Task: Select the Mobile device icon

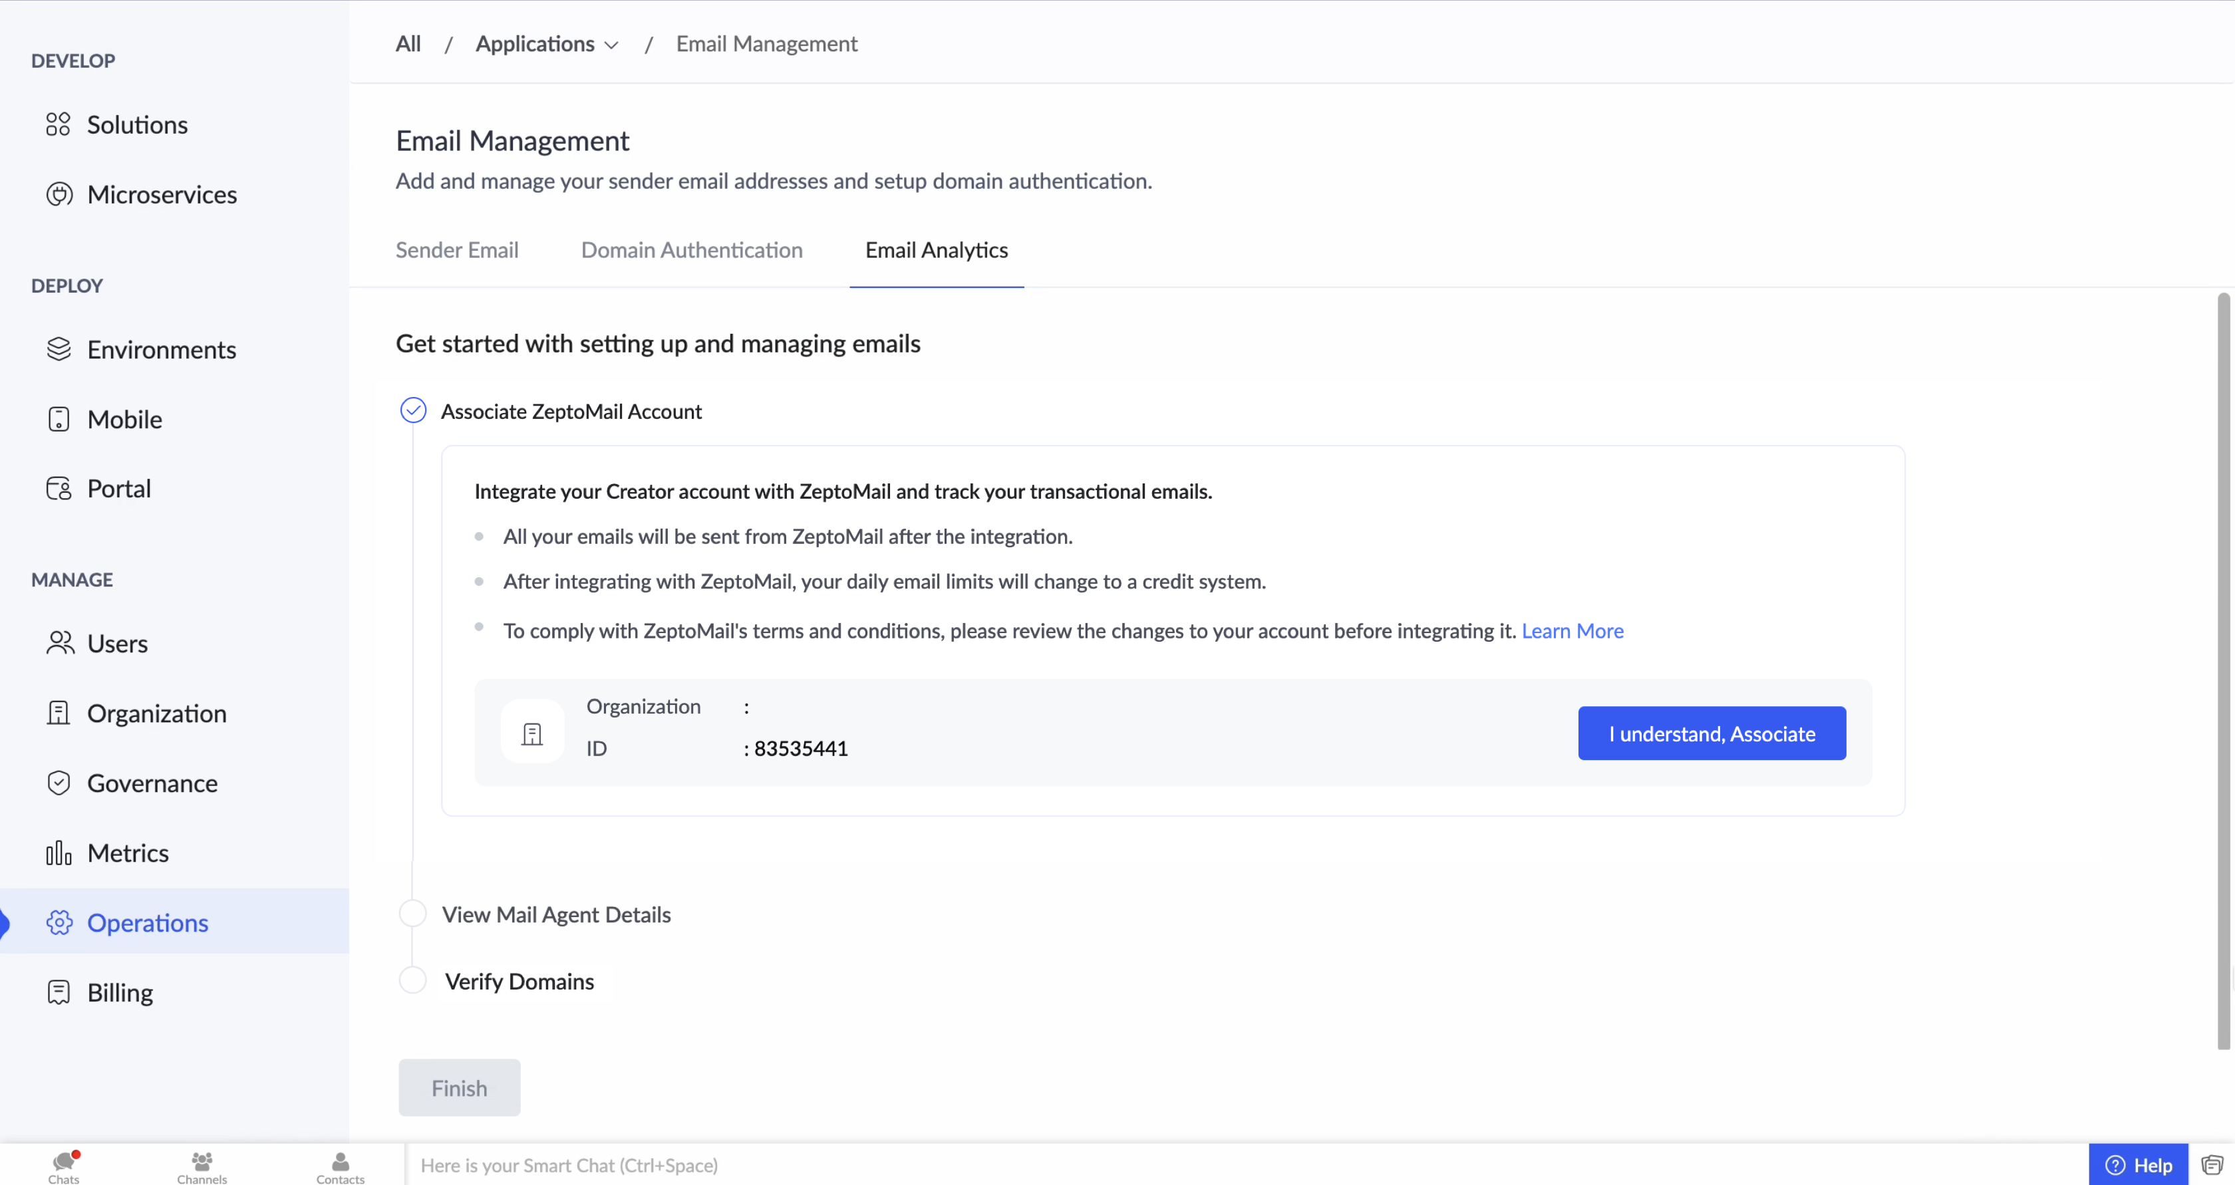Action: coord(59,419)
